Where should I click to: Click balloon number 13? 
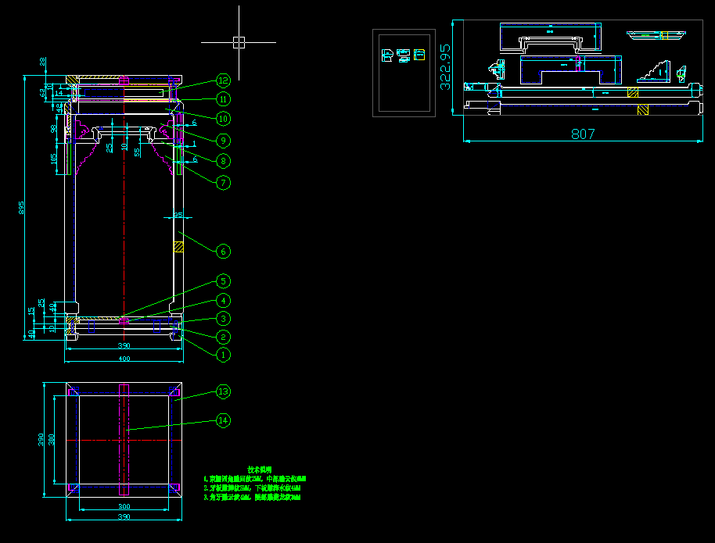223,391
